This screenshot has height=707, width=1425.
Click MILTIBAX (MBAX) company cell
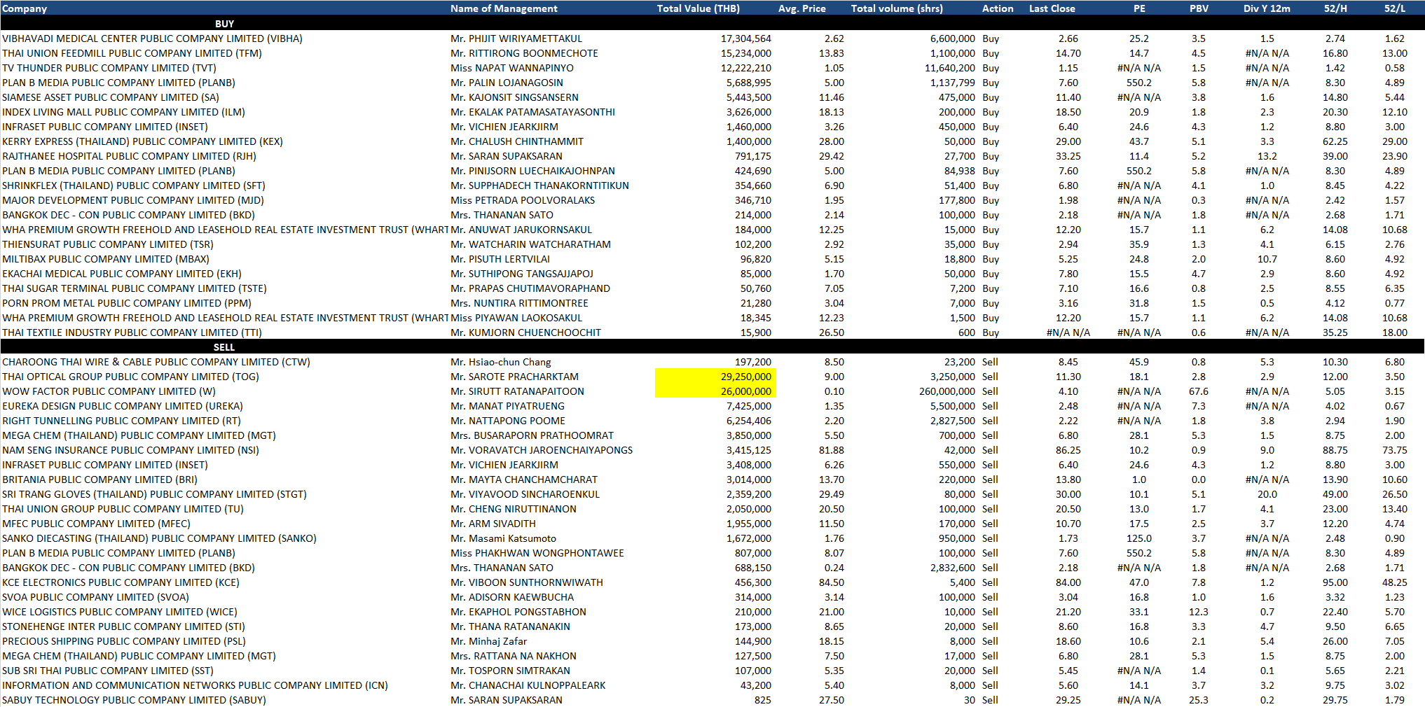point(105,259)
